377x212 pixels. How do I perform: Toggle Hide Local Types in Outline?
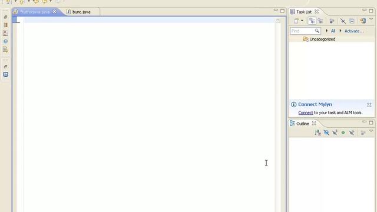click(352, 132)
